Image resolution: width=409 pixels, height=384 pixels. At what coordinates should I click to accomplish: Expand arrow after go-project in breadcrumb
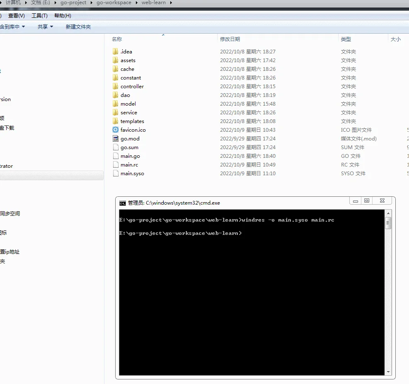coord(91,2)
